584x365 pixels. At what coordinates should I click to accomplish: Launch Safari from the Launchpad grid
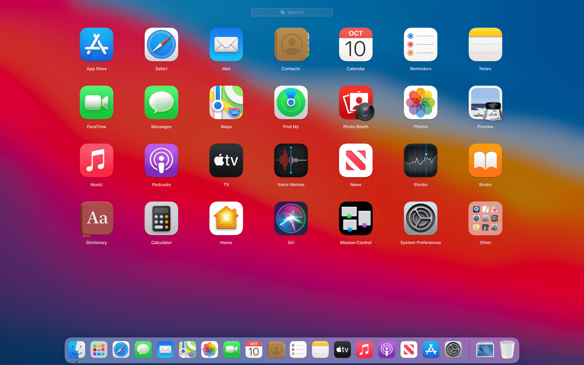click(x=161, y=45)
